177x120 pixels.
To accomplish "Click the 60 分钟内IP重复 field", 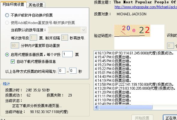I will tap(15, 45).
